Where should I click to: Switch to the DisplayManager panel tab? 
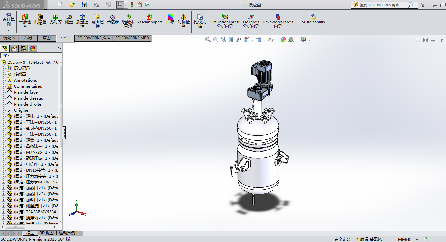click(33, 48)
